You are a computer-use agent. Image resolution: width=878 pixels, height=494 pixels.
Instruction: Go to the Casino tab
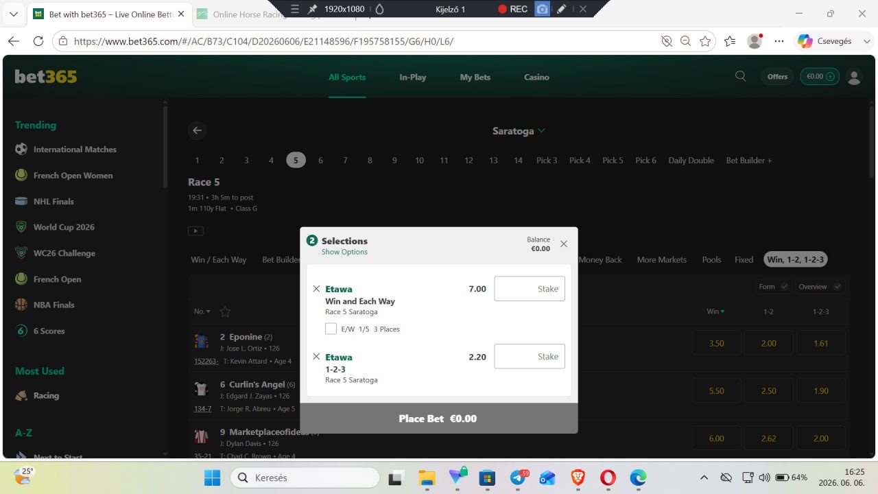pos(536,78)
